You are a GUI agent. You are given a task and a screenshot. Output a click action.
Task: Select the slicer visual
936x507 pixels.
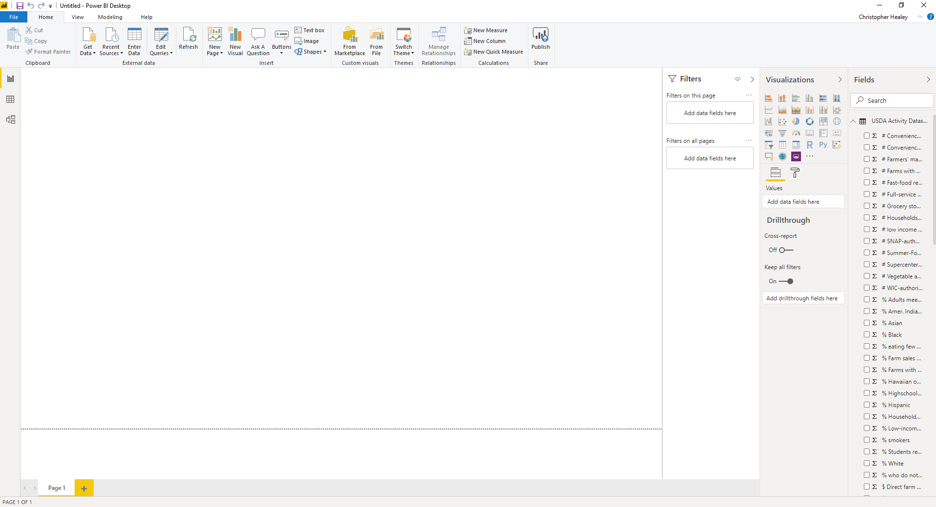pos(769,145)
